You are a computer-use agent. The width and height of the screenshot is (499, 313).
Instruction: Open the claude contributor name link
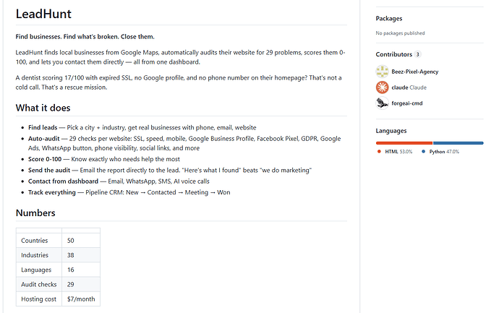(400, 87)
